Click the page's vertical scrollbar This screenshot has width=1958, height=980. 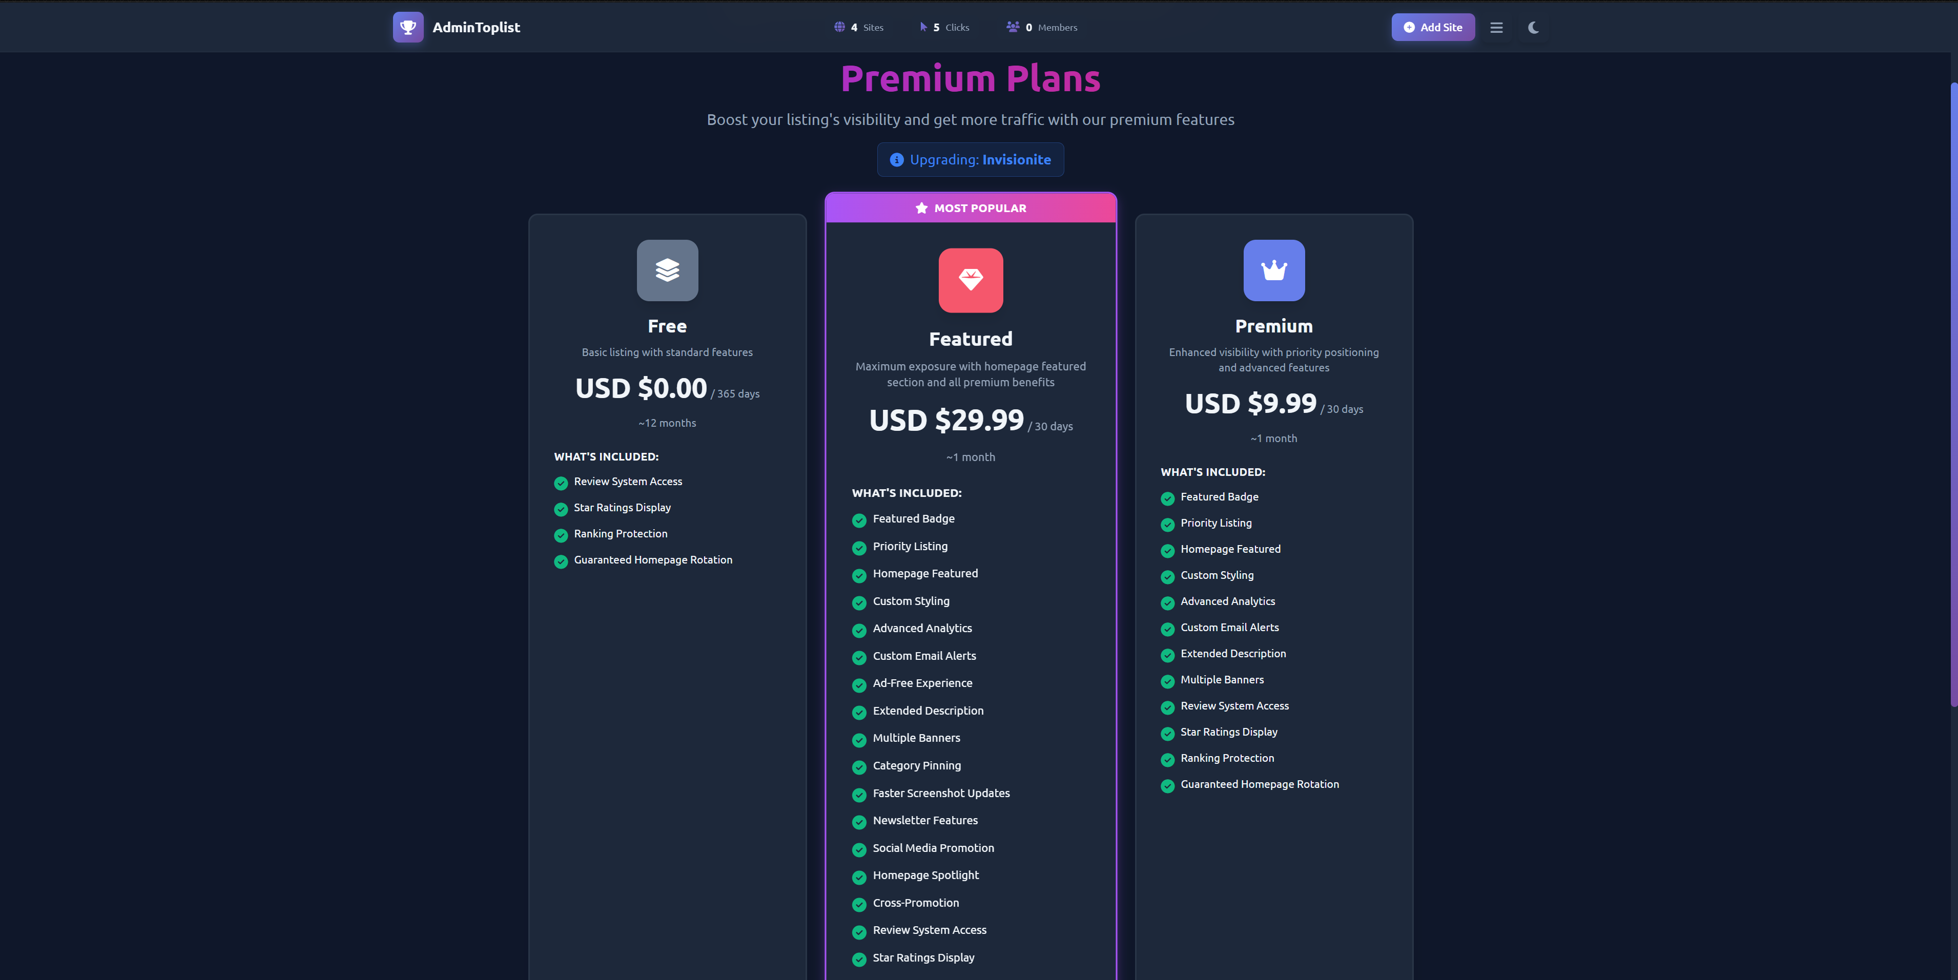point(1953,395)
